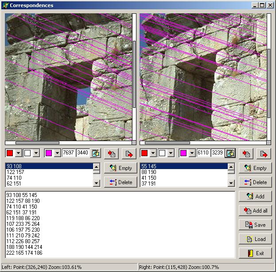Delete selected point in right list
The image size is (276, 272).
coord(255,182)
